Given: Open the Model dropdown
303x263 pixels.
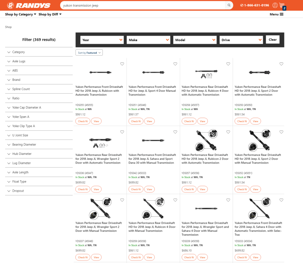Looking at the screenshot, I should (x=195, y=40).
